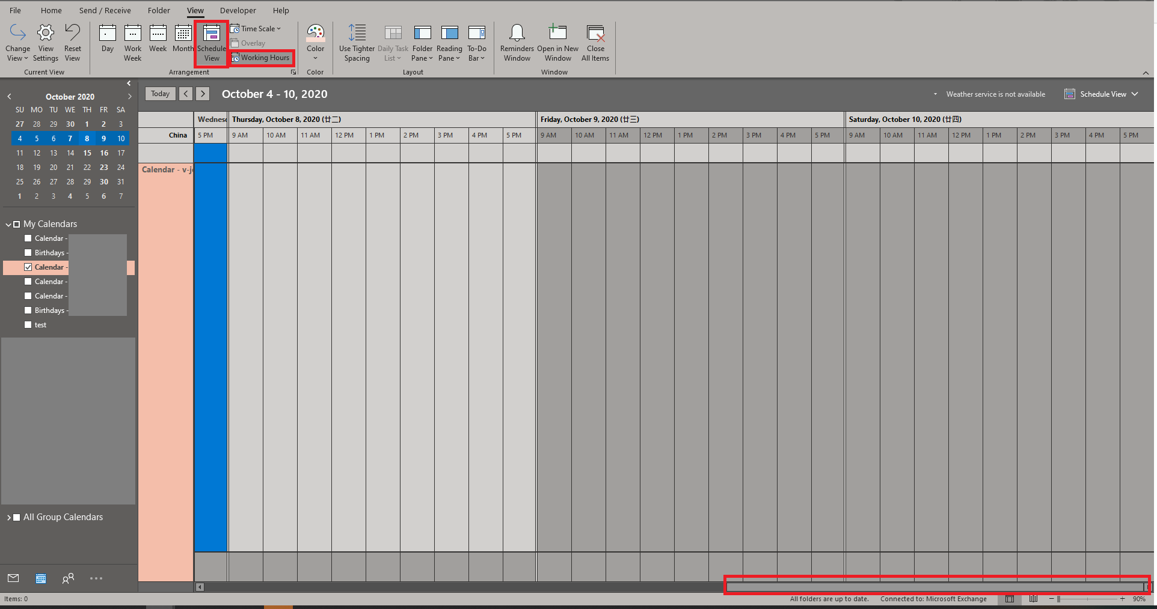This screenshot has height=609, width=1157.
Task: Switch to the Send / Receive tab
Action: 105,10
